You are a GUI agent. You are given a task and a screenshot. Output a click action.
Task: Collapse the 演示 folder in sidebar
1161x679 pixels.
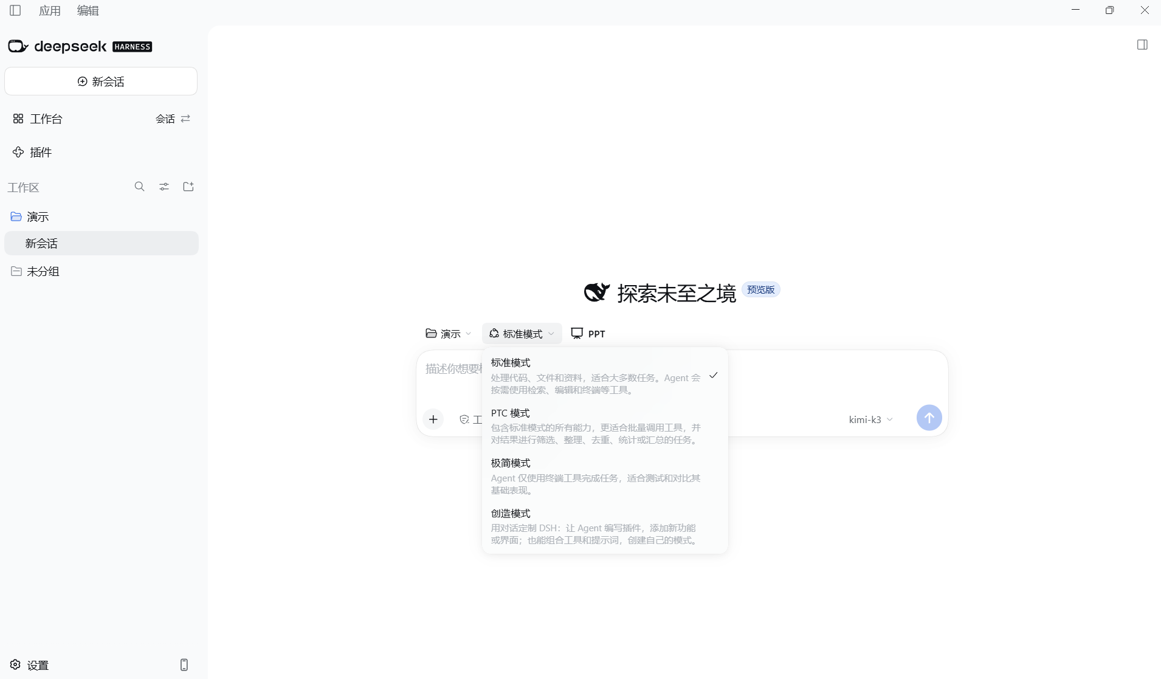30,216
